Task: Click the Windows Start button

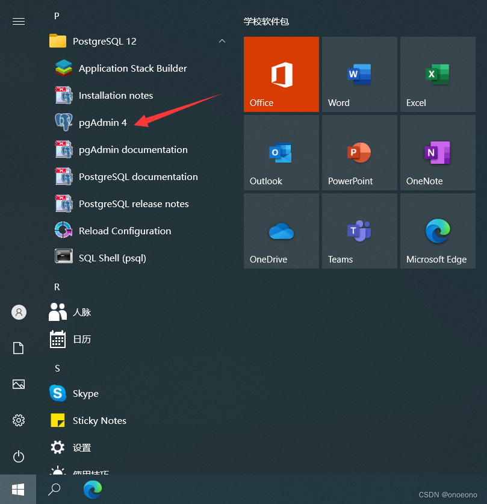Action: (18, 489)
